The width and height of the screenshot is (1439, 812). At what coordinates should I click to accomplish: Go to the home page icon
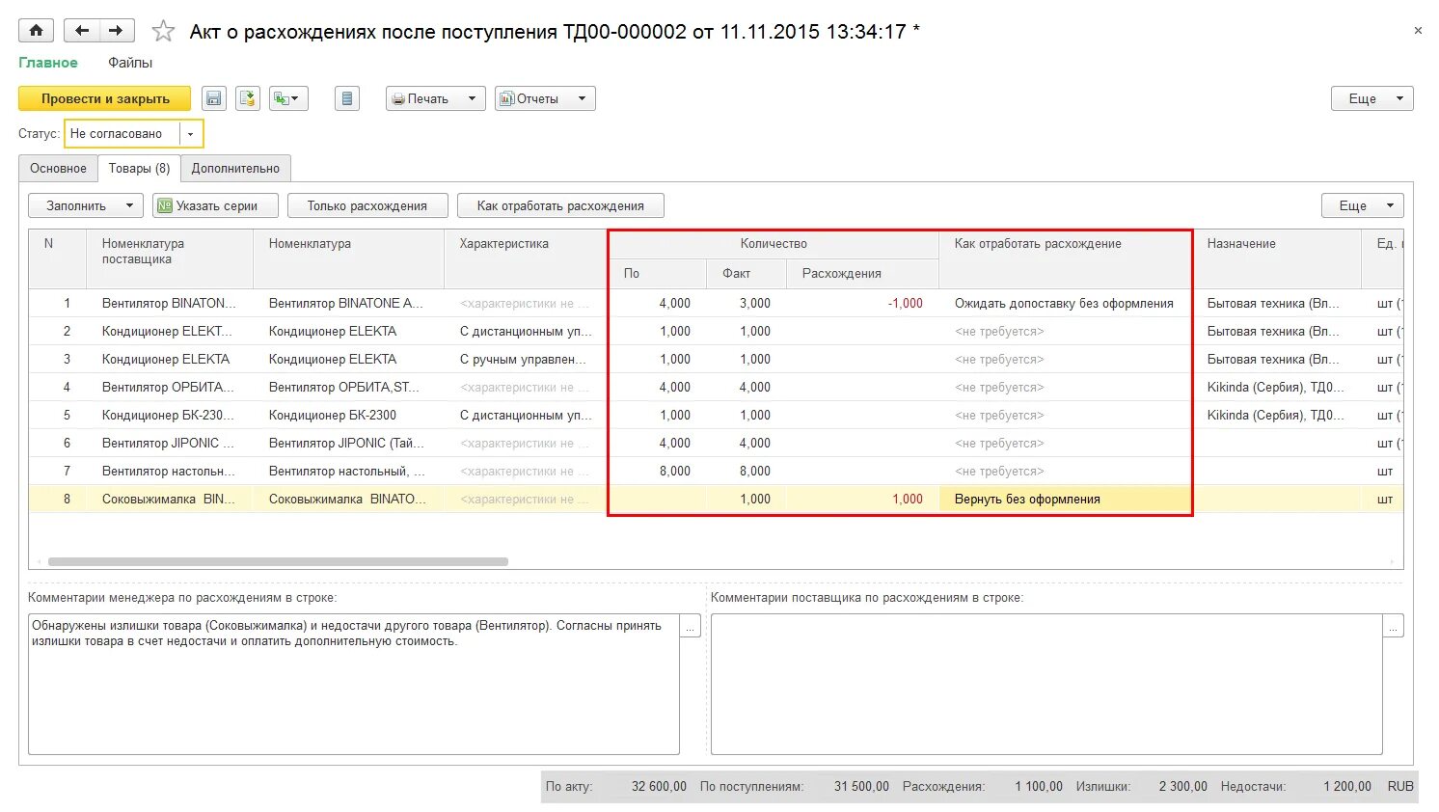[37, 31]
